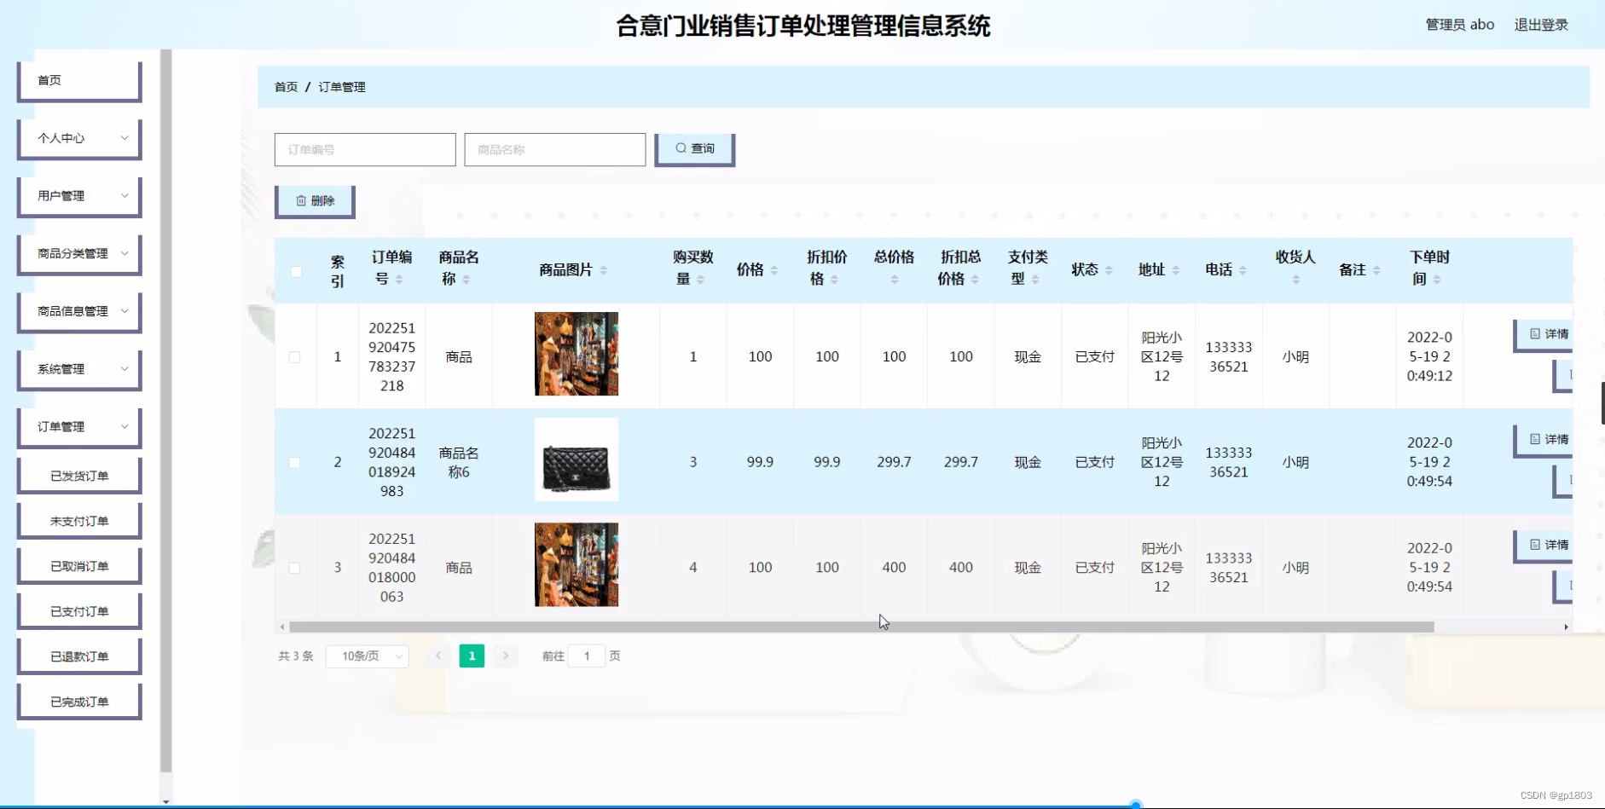This screenshot has width=1605, height=809.
Task: Click the 299.7 total price cell
Action: tap(894, 462)
